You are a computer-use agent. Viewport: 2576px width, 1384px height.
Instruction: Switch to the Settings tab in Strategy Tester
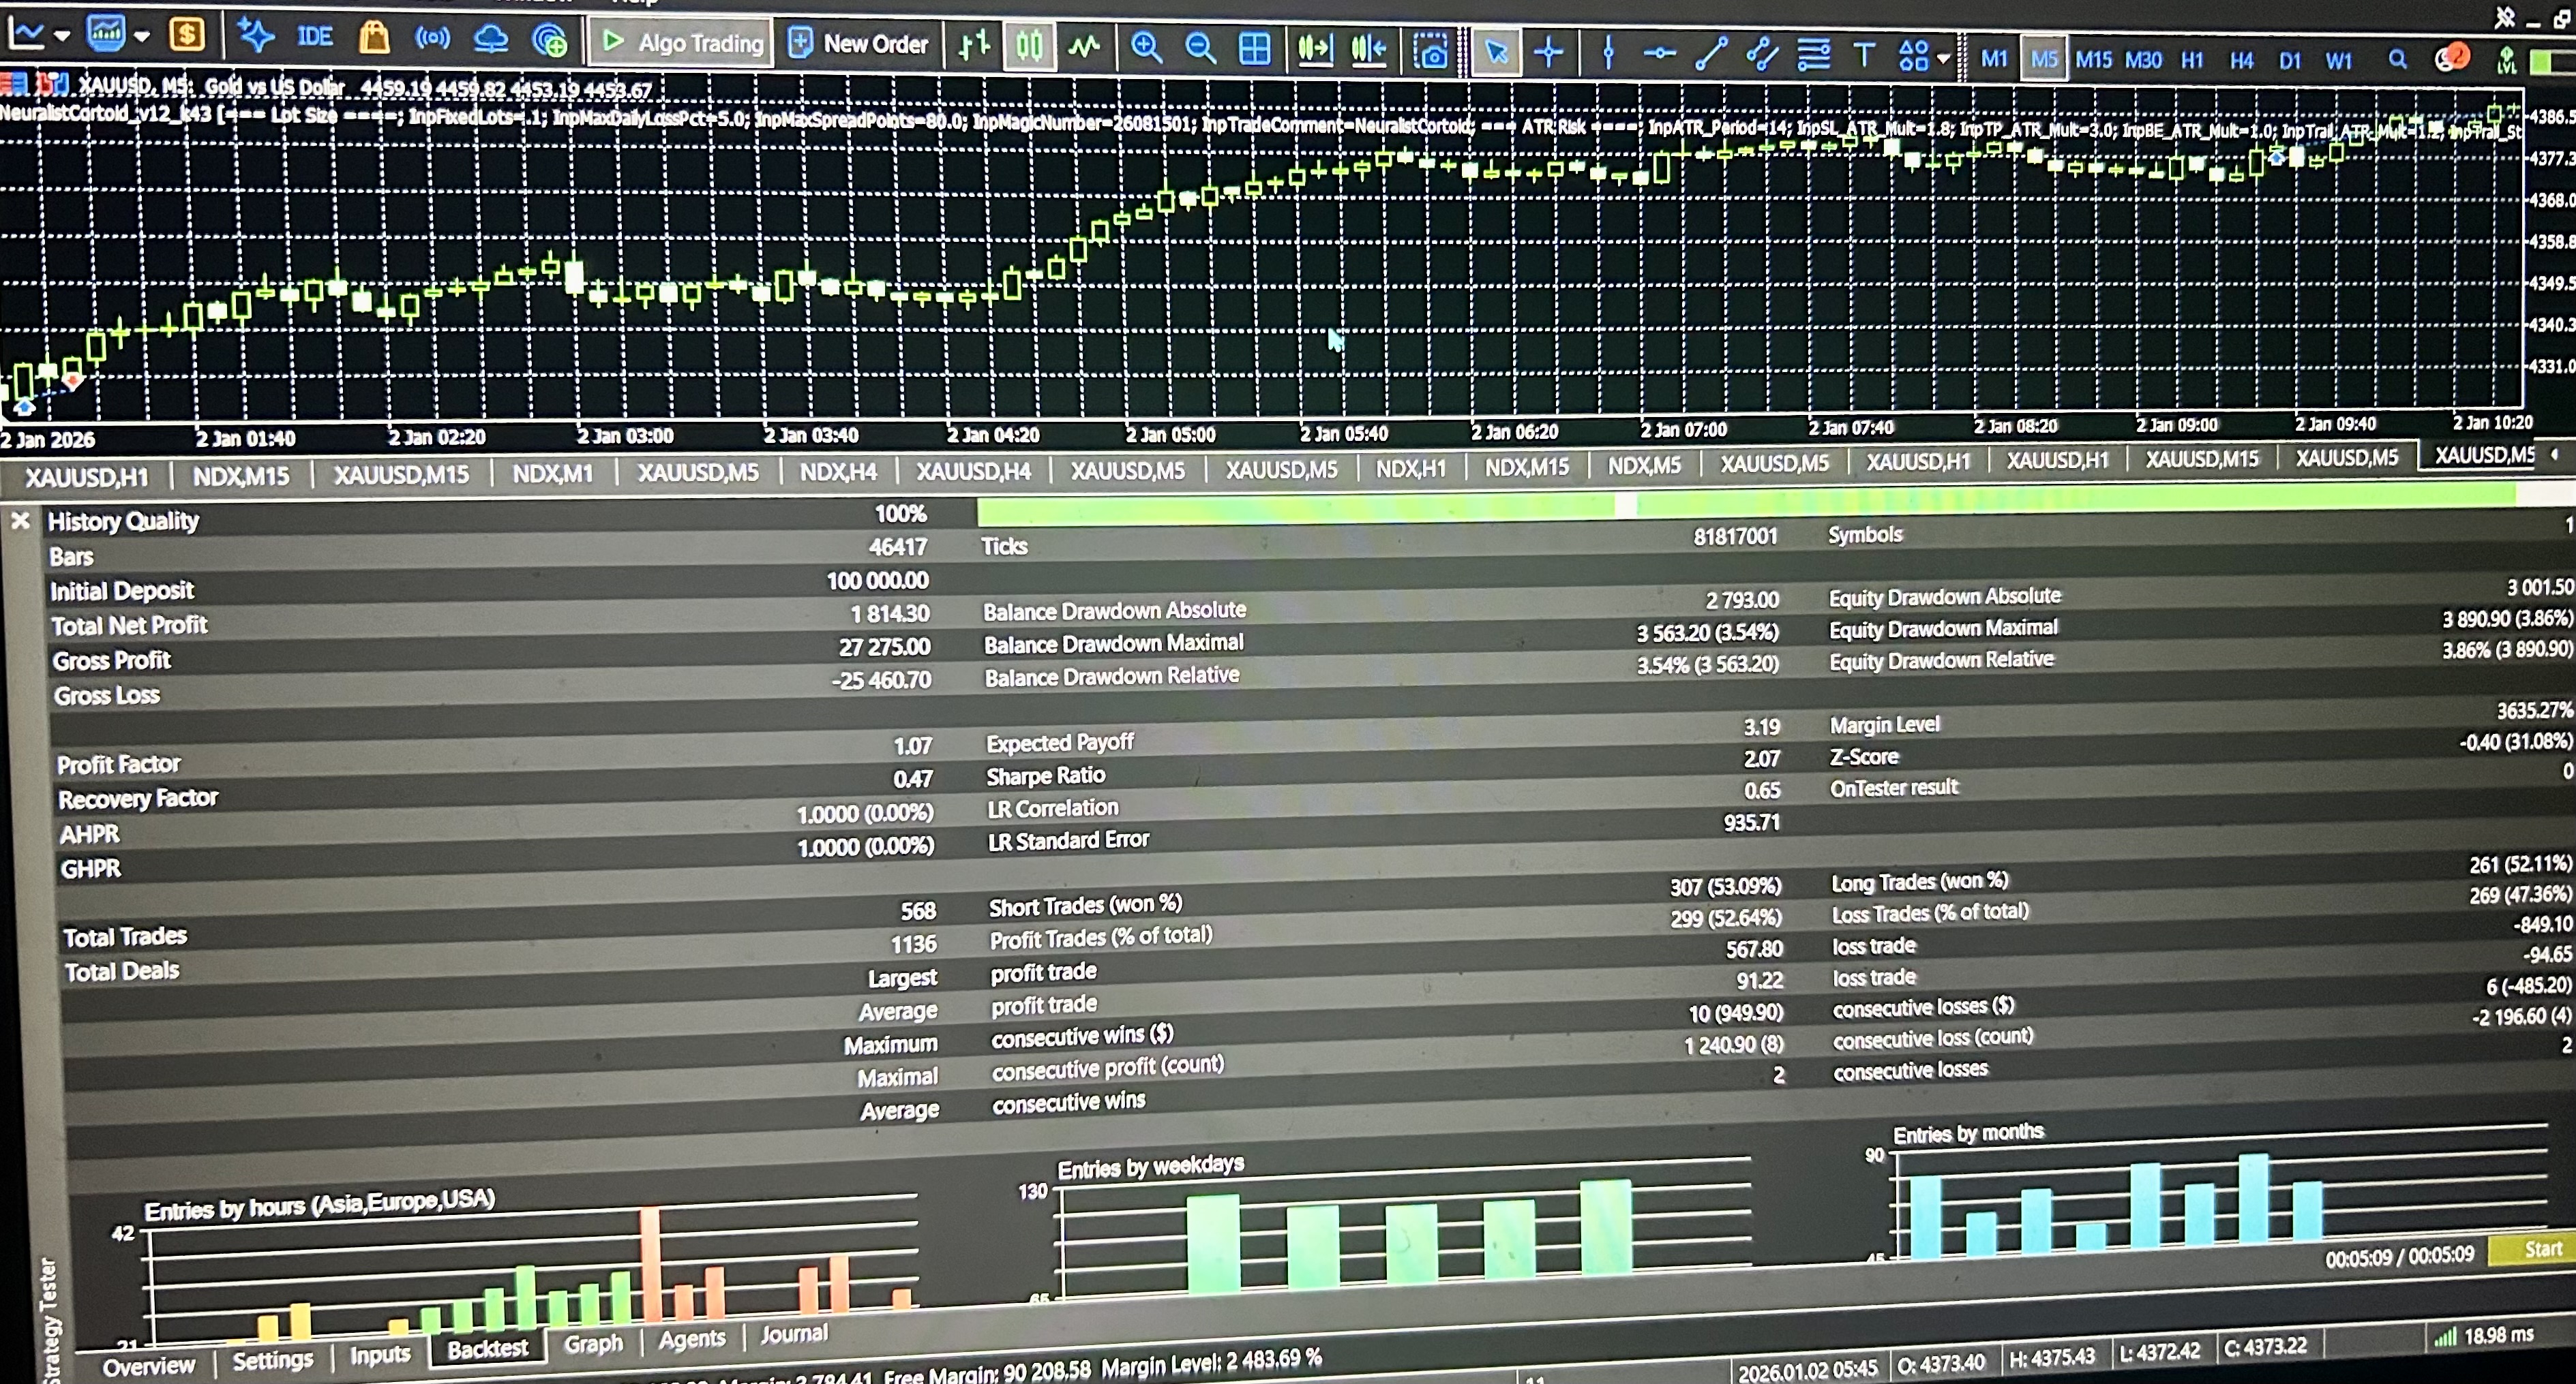tap(272, 1360)
